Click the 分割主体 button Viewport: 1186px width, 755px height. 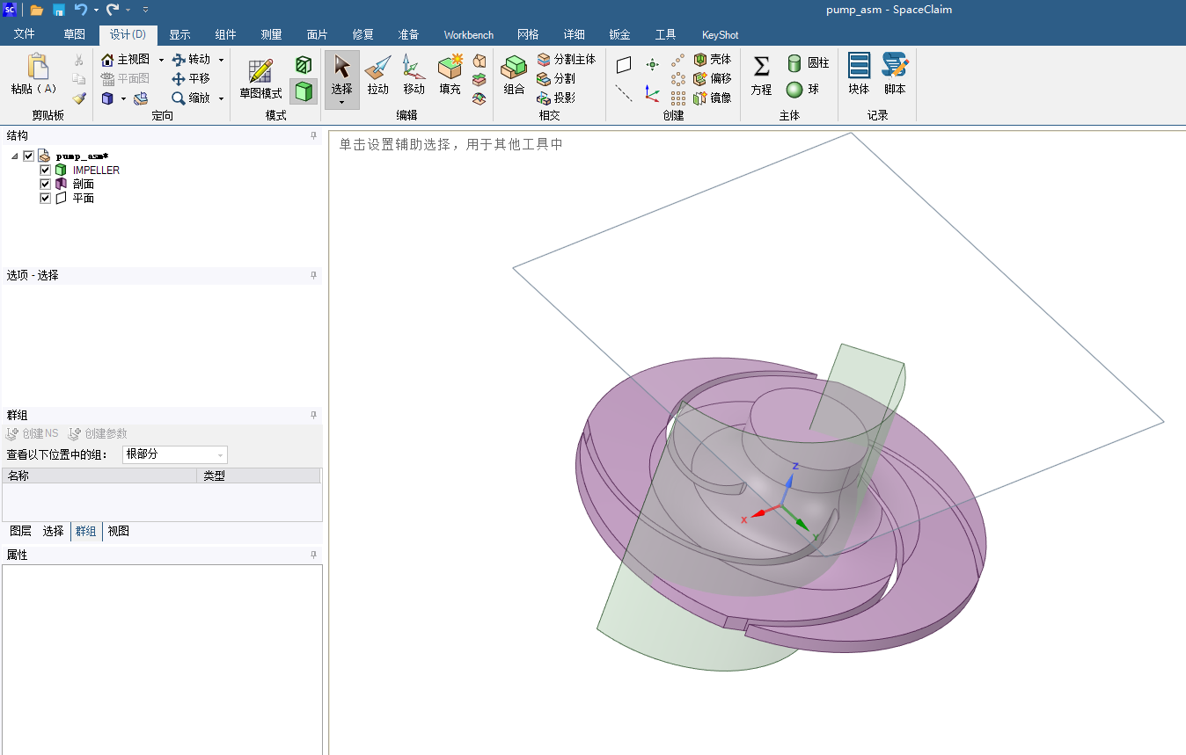coord(566,60)
